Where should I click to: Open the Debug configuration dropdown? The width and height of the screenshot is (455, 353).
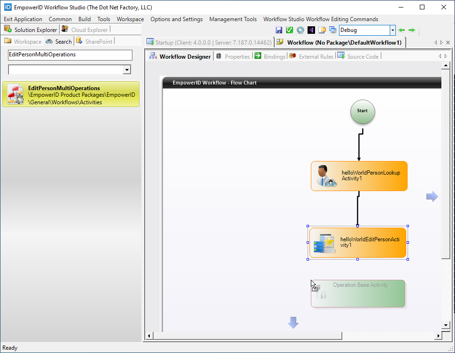(x=393, y=30)
